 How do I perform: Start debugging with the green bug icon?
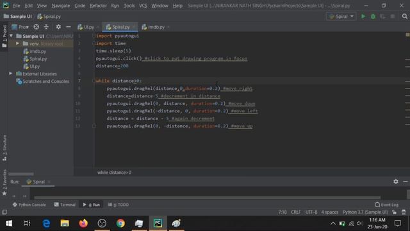373,16
